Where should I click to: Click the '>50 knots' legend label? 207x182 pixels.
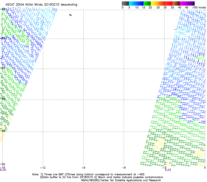(199, 8)
